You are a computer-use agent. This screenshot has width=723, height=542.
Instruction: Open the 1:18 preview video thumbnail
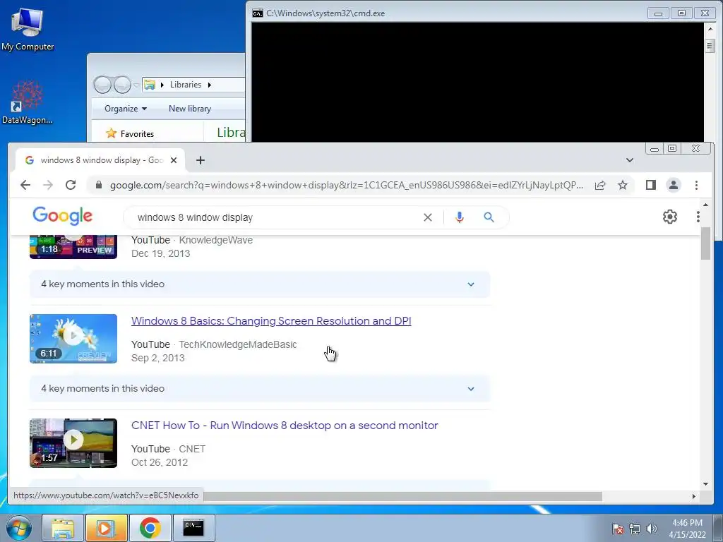click(73, 247)
